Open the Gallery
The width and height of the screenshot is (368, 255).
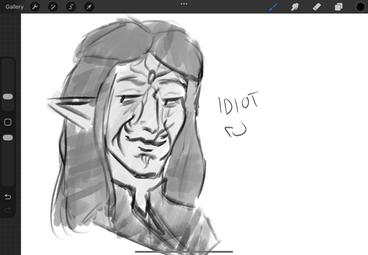click(14, 7)
